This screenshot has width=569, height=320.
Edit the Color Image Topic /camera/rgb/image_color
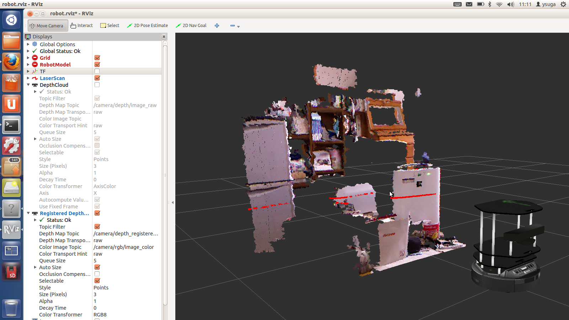(x=123, y=247)
